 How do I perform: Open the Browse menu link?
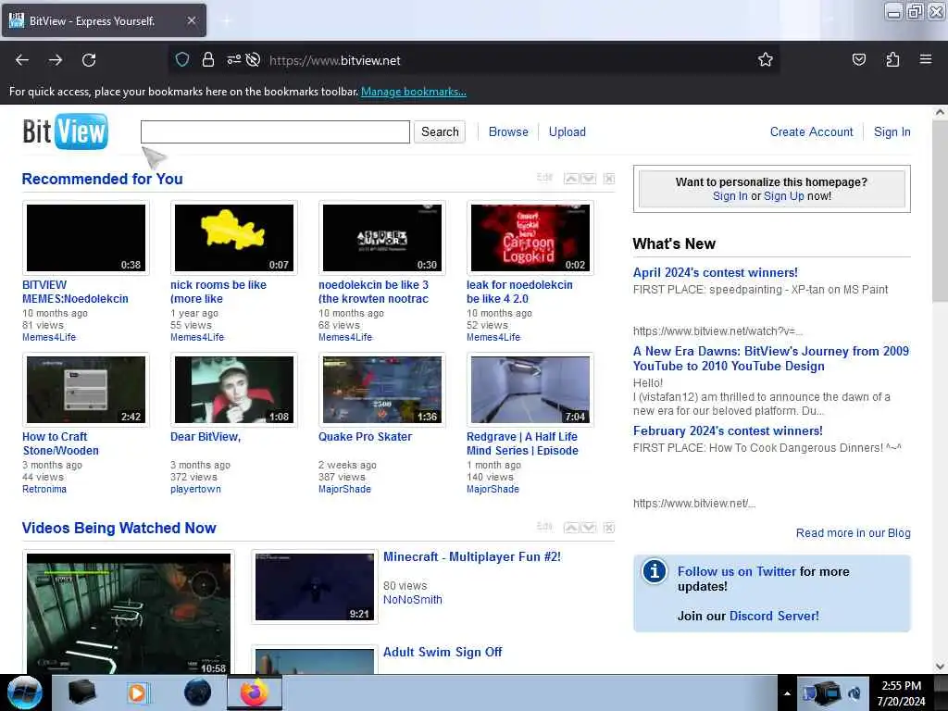point(508,131)
